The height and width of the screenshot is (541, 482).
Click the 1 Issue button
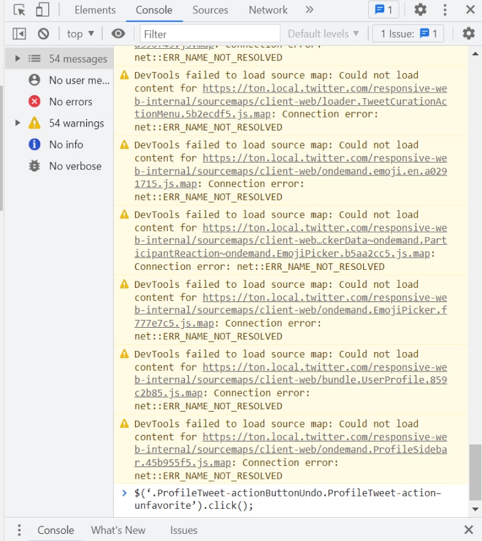click(x=409, y=33)
